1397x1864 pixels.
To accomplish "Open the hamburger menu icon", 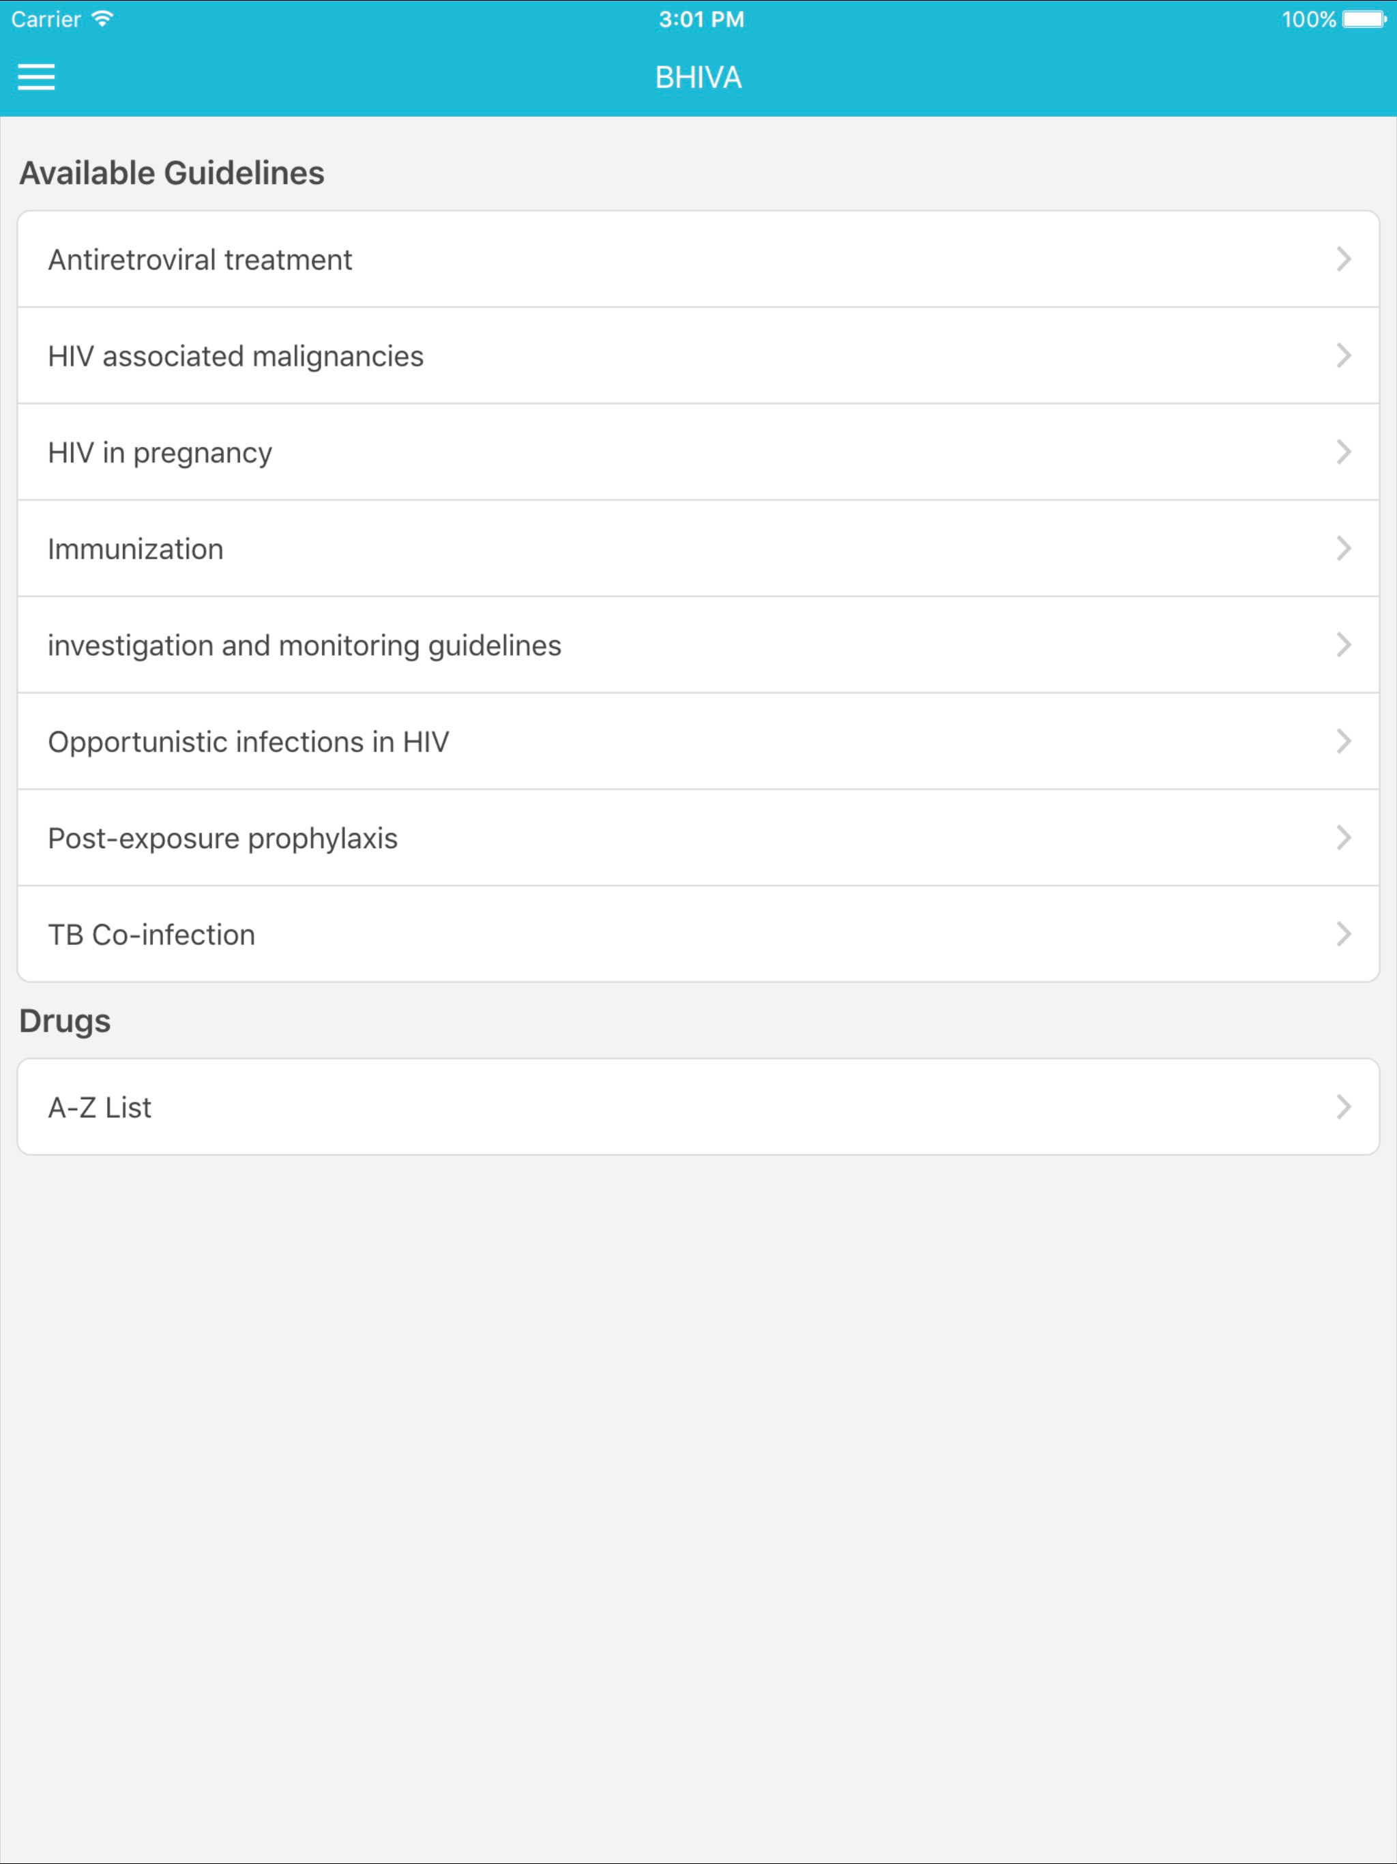I will [36, 78].
